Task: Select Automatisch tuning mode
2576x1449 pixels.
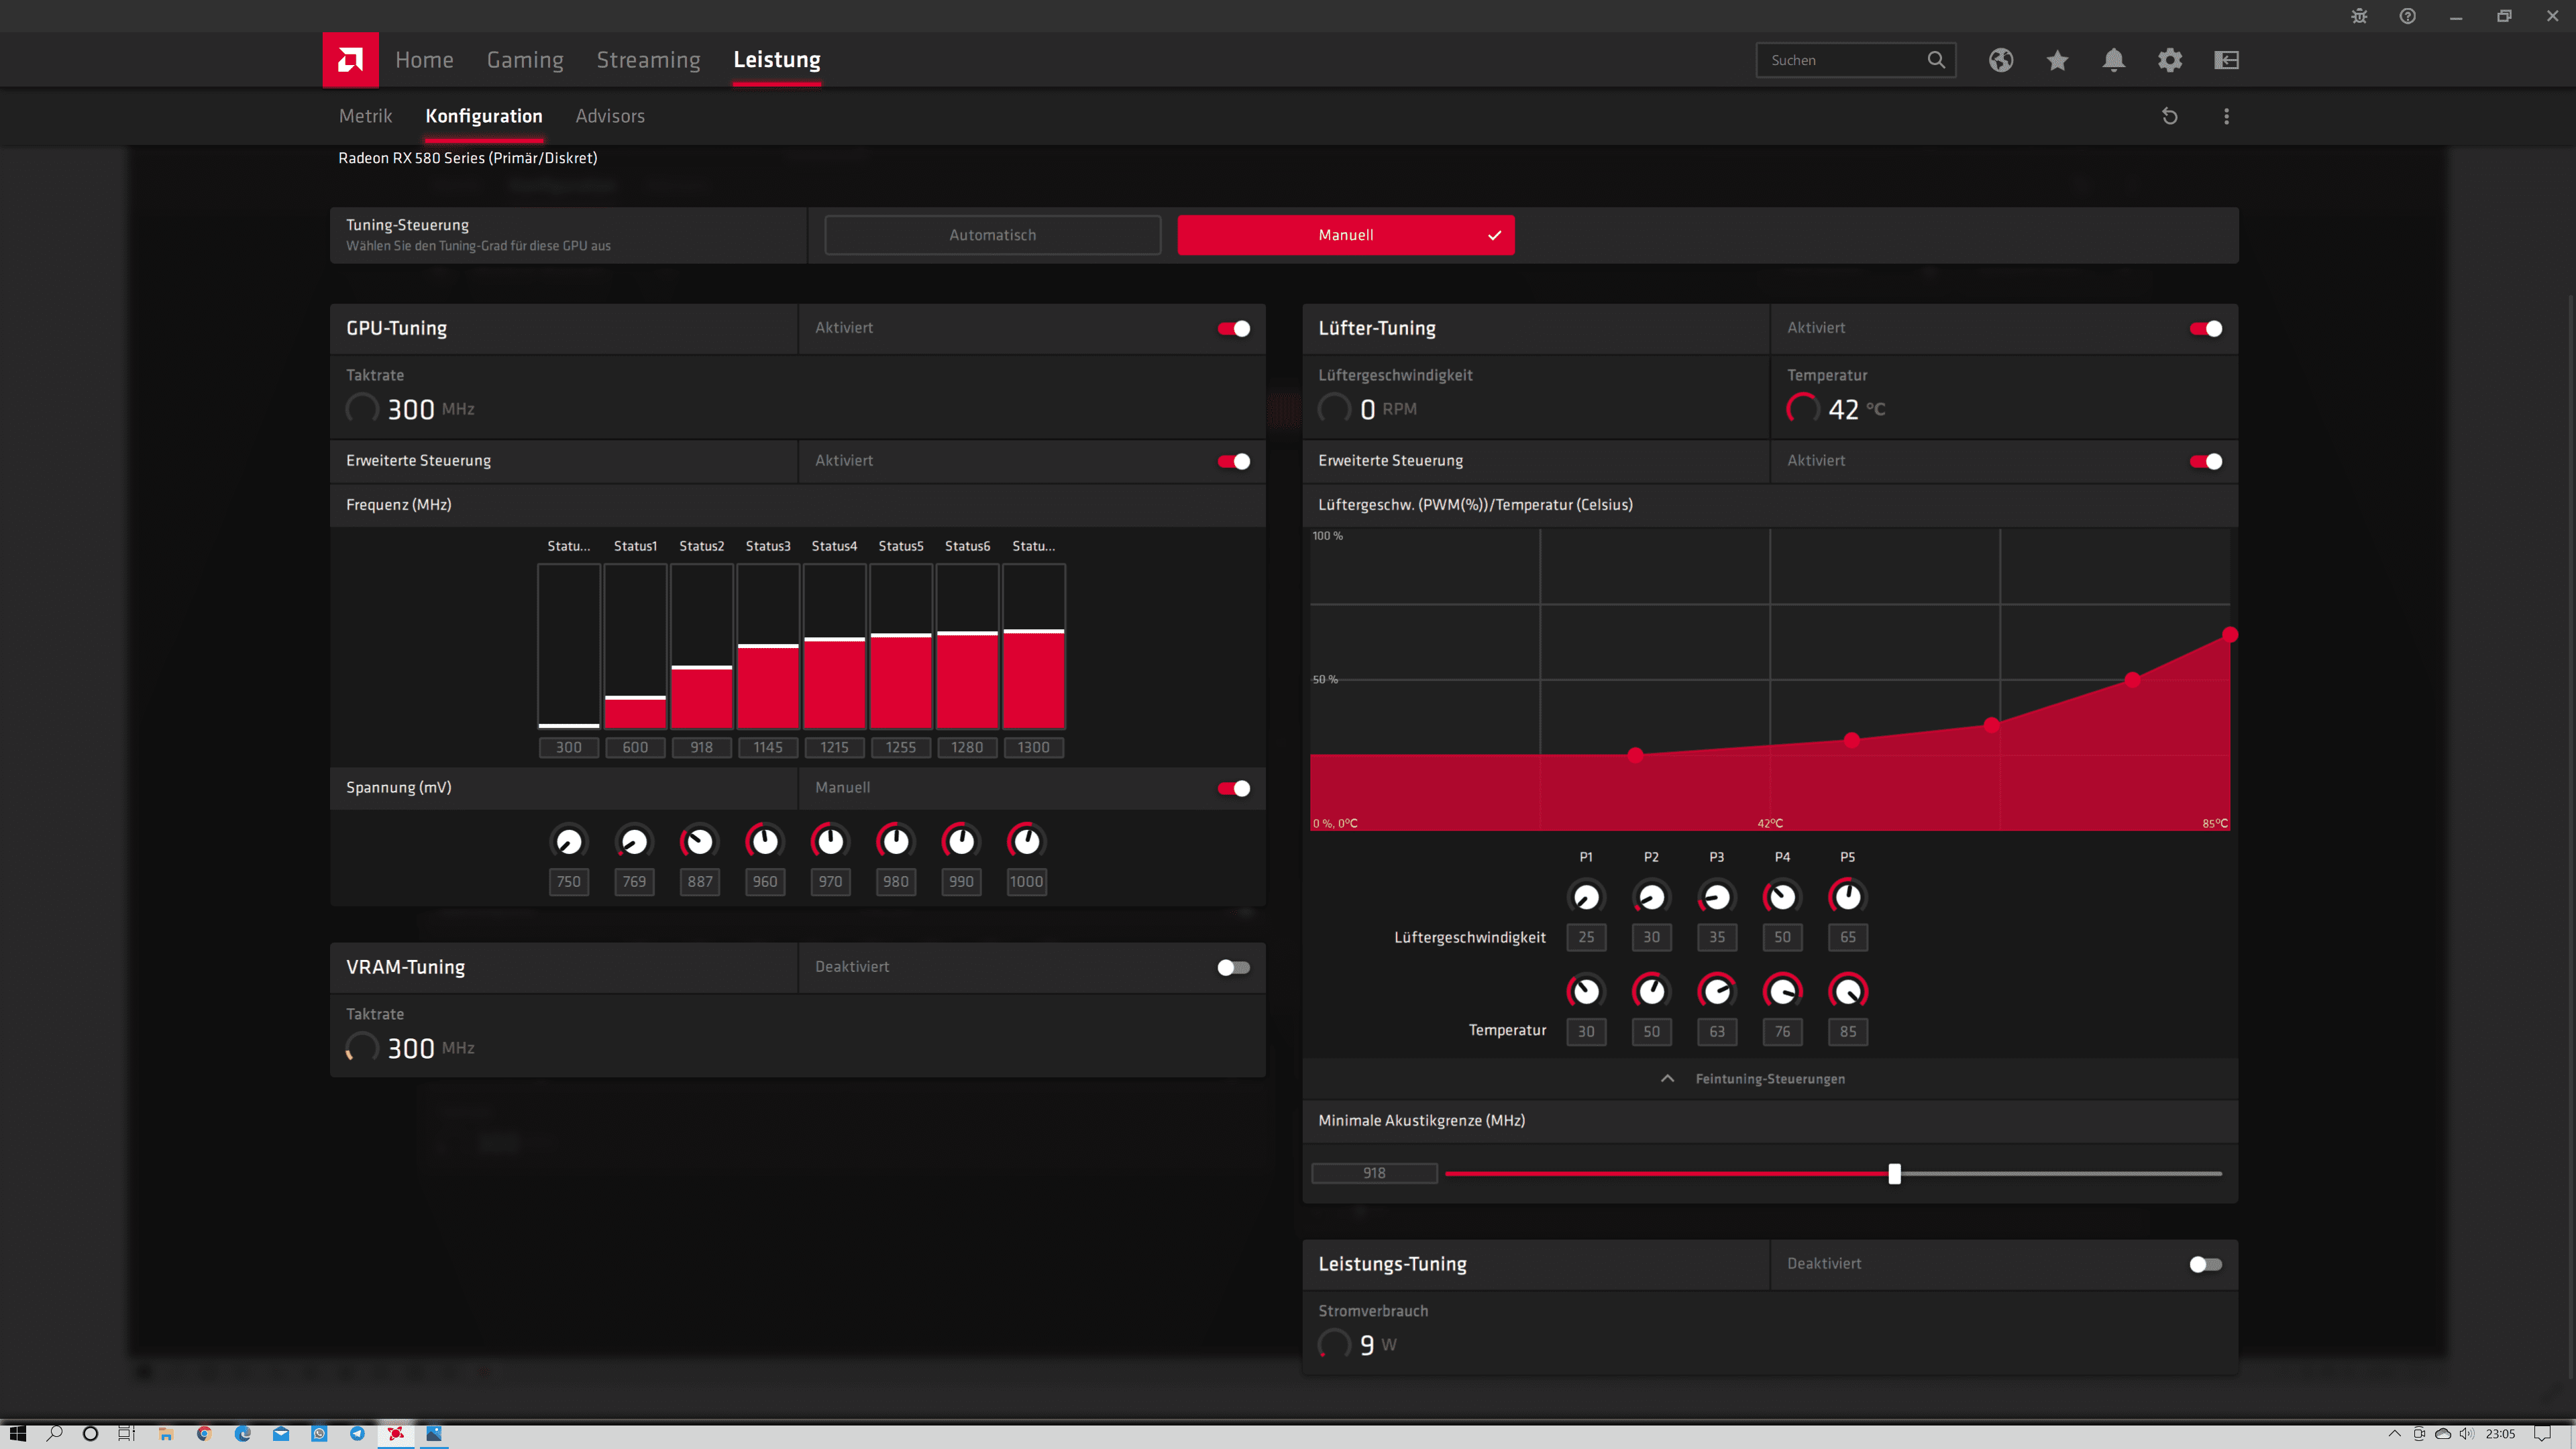Action: pyautogui.click(x=992, y=235)
